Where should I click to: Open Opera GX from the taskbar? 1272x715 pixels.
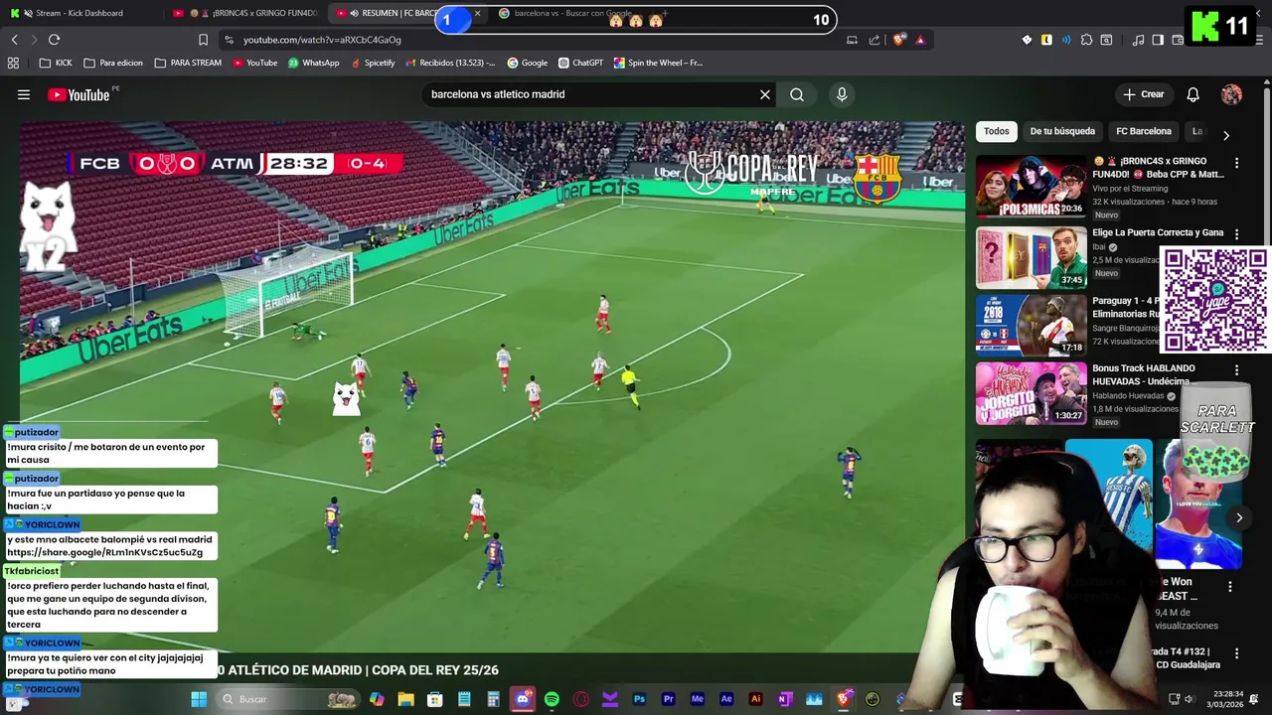coord(580,699)
